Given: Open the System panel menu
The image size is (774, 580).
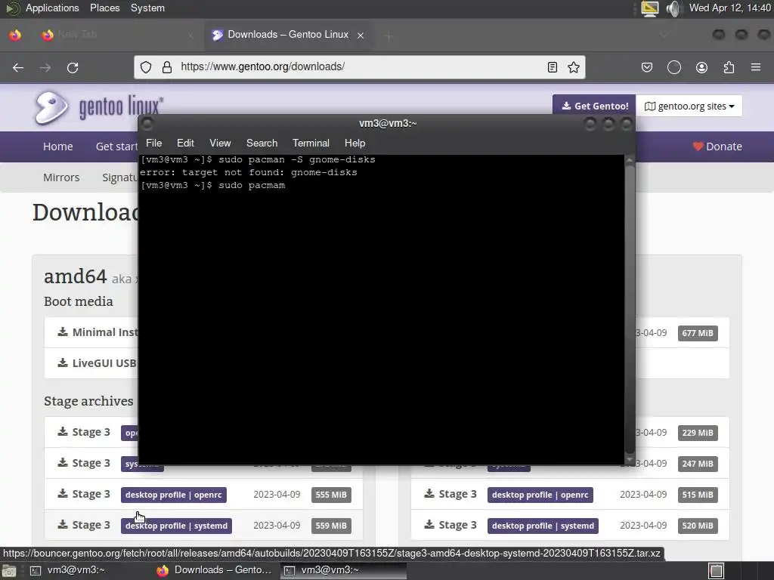Looking at the screenshot, I should (147, 8).
